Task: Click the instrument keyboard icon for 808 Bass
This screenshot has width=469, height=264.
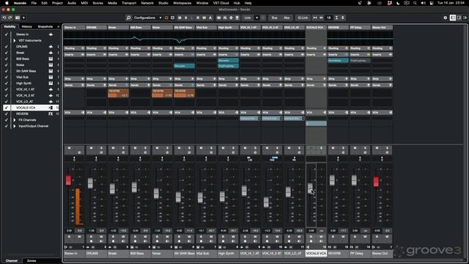Action: click(x=51, y=59)
